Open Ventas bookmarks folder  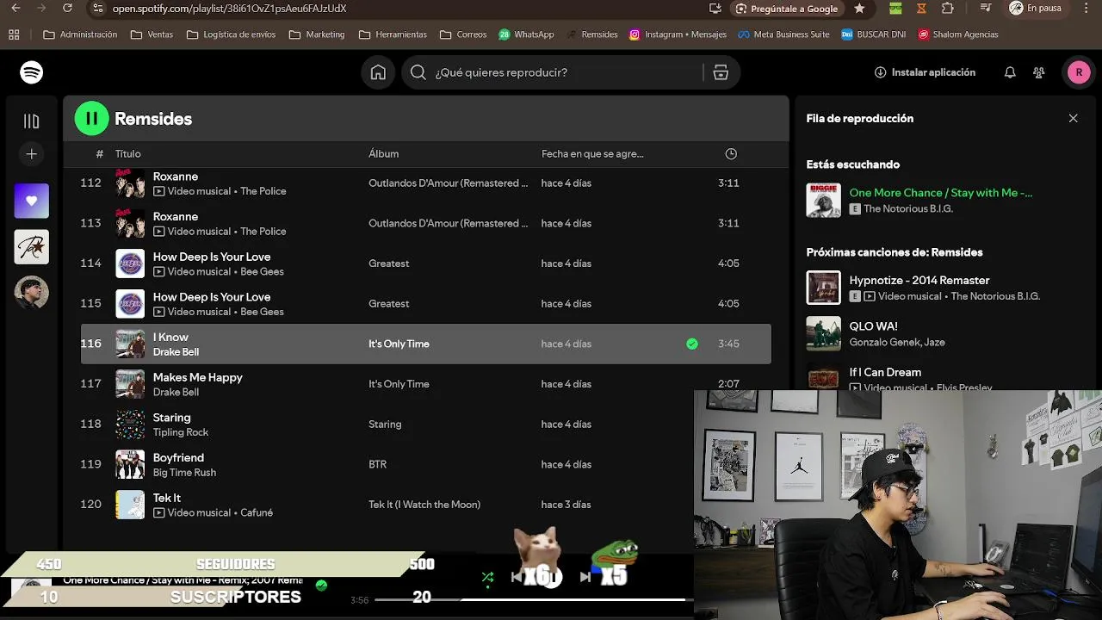pyautogui.click(x=152, y=34)
